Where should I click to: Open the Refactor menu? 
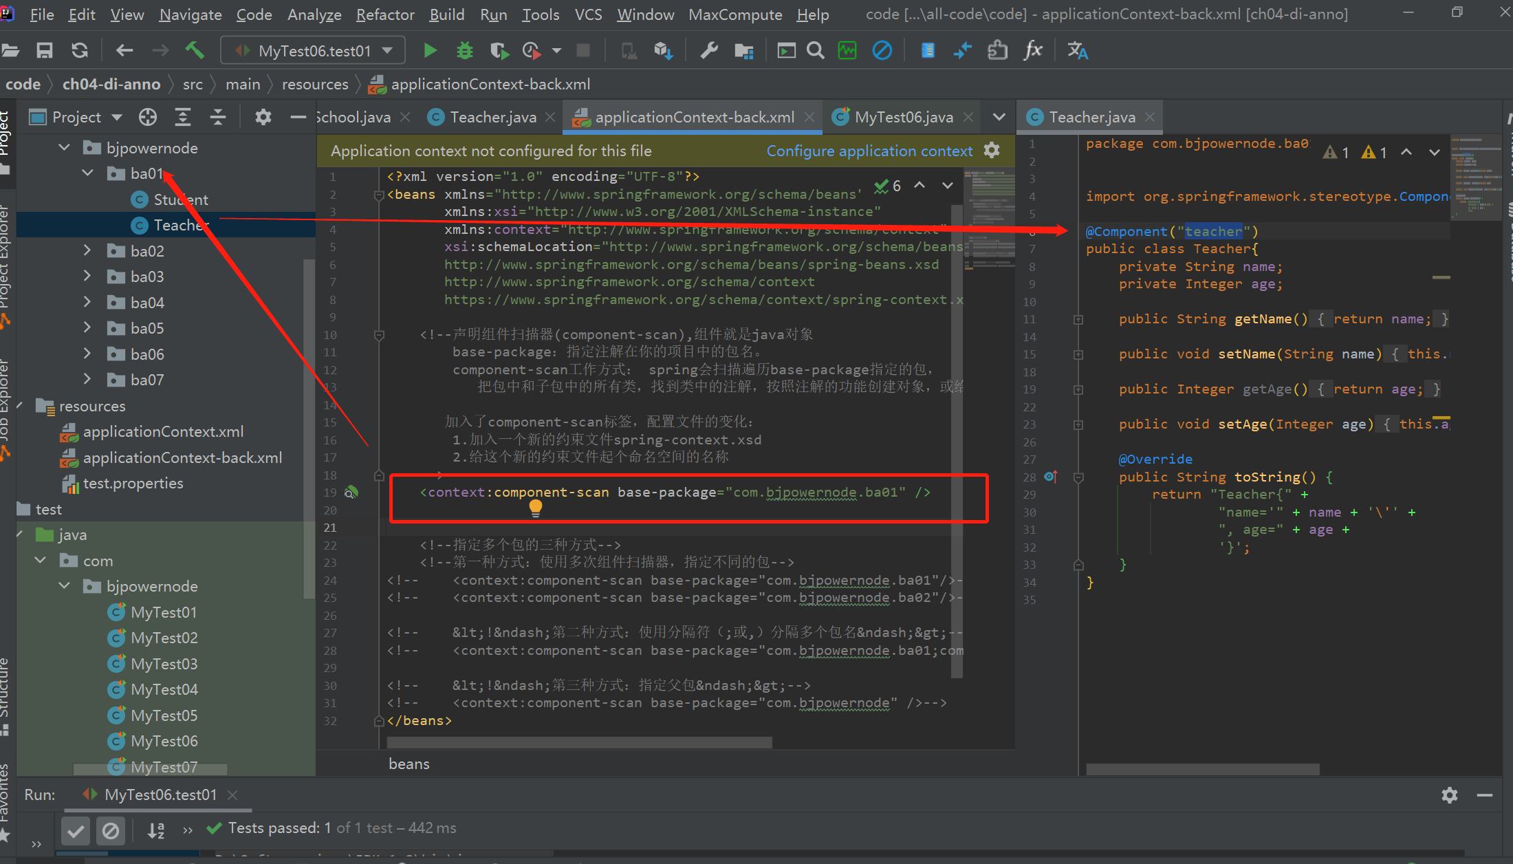(x=384, y=14)
